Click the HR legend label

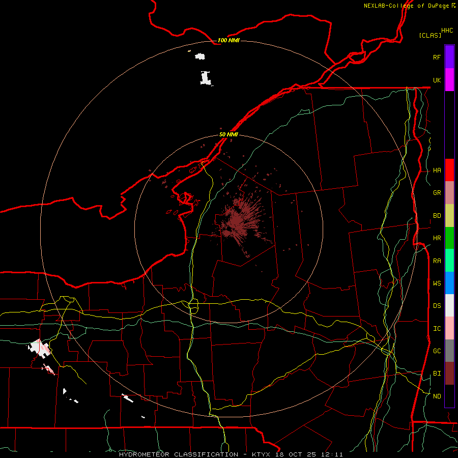coord(437,238)
